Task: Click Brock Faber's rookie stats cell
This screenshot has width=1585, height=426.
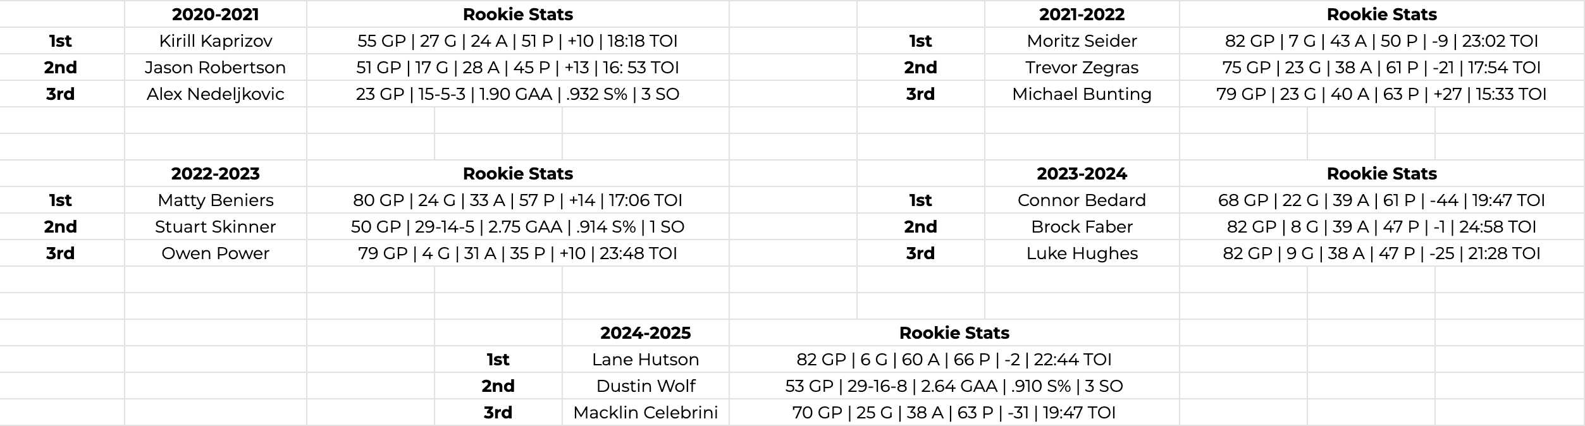Action: tap(1381, 227)
